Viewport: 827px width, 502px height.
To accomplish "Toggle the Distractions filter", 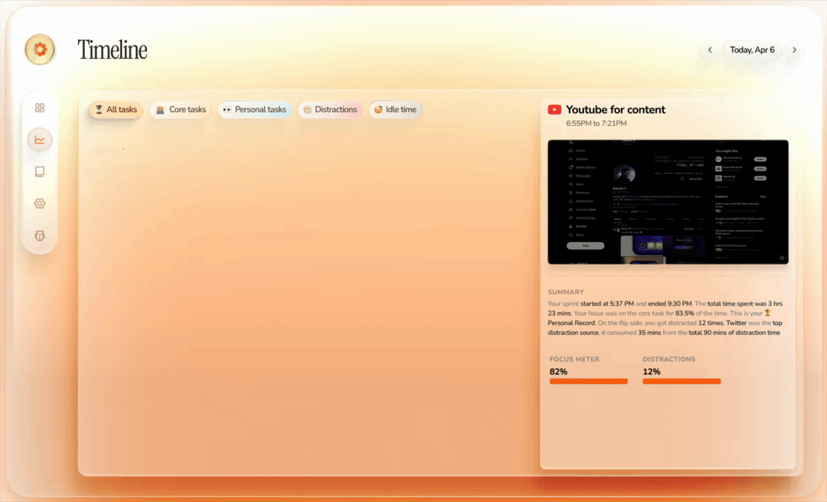I will 330,109.
